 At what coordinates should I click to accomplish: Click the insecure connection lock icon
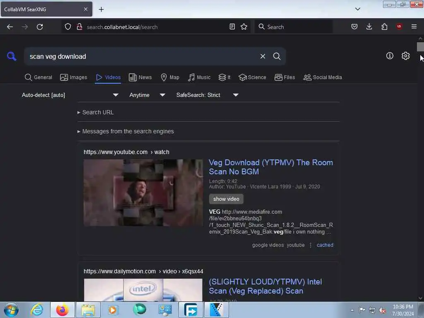pos(79,26)
